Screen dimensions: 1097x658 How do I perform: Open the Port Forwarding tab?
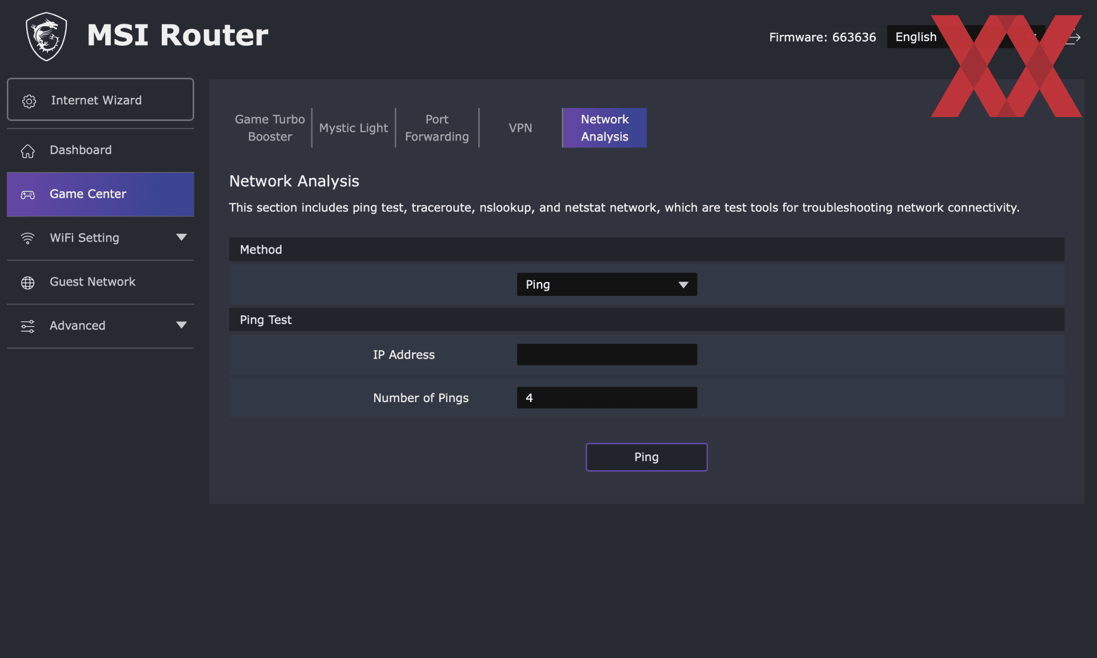pyautogui.click(x=437, y=128)
